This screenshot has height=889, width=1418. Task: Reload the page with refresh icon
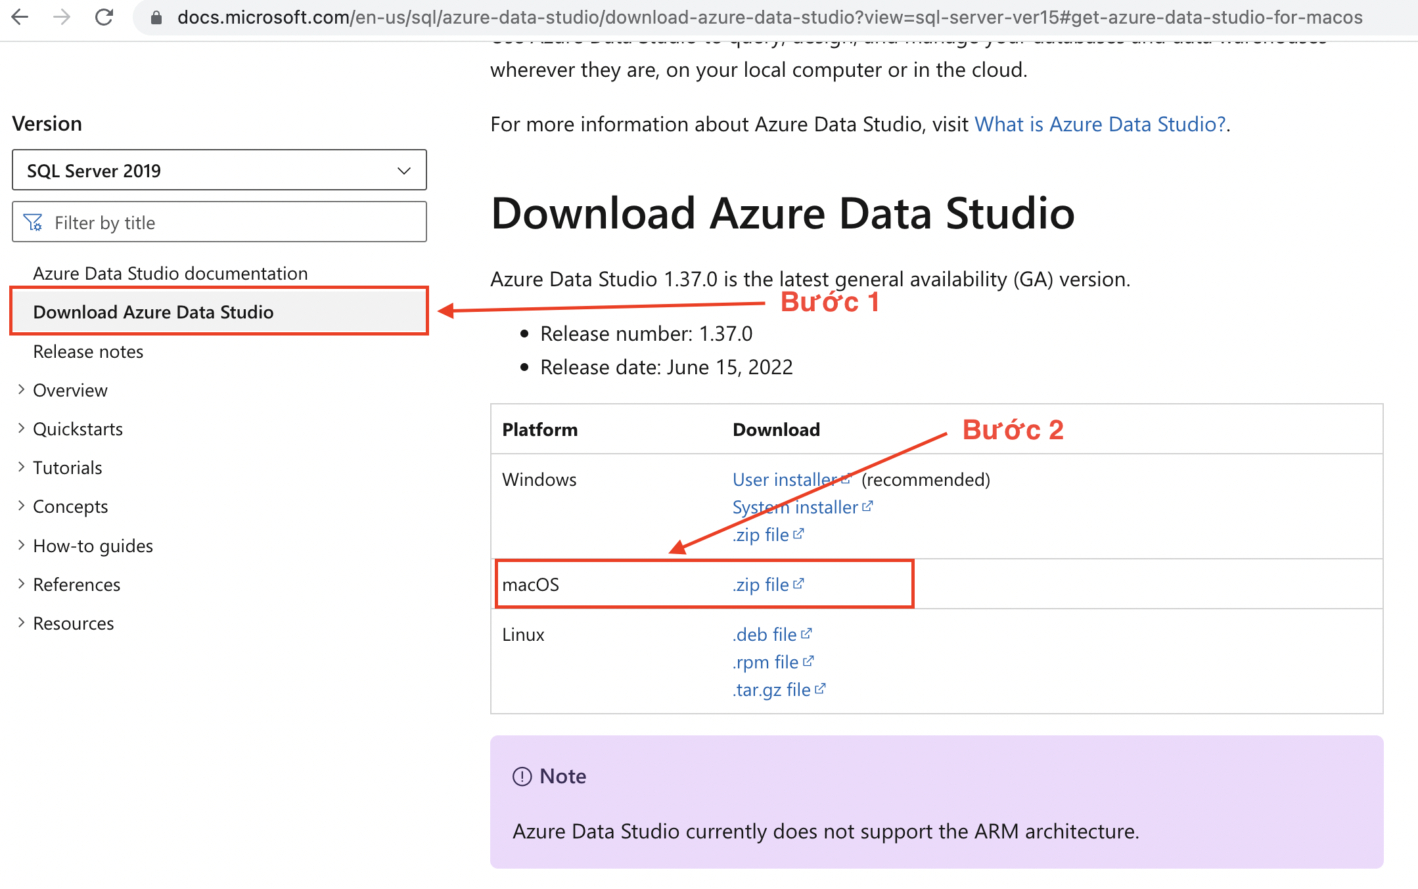pyautogui.click(x=104, y=17)
